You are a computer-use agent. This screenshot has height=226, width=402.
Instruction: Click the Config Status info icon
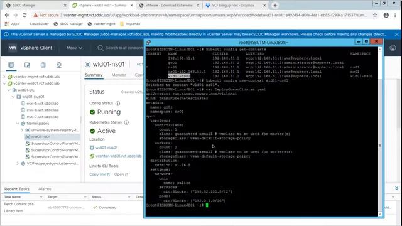pos(117,103)
